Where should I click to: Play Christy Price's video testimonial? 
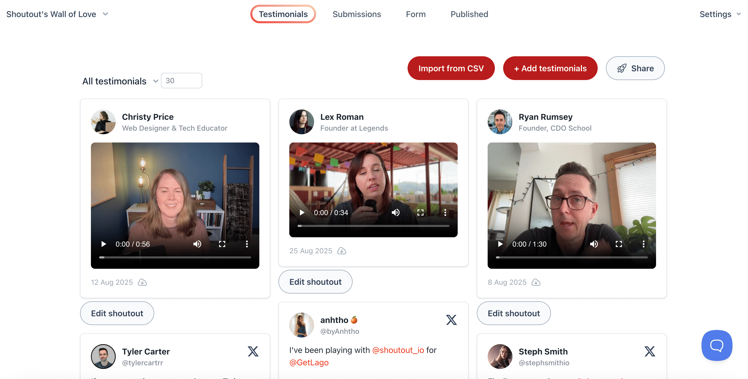coord(103,244)
